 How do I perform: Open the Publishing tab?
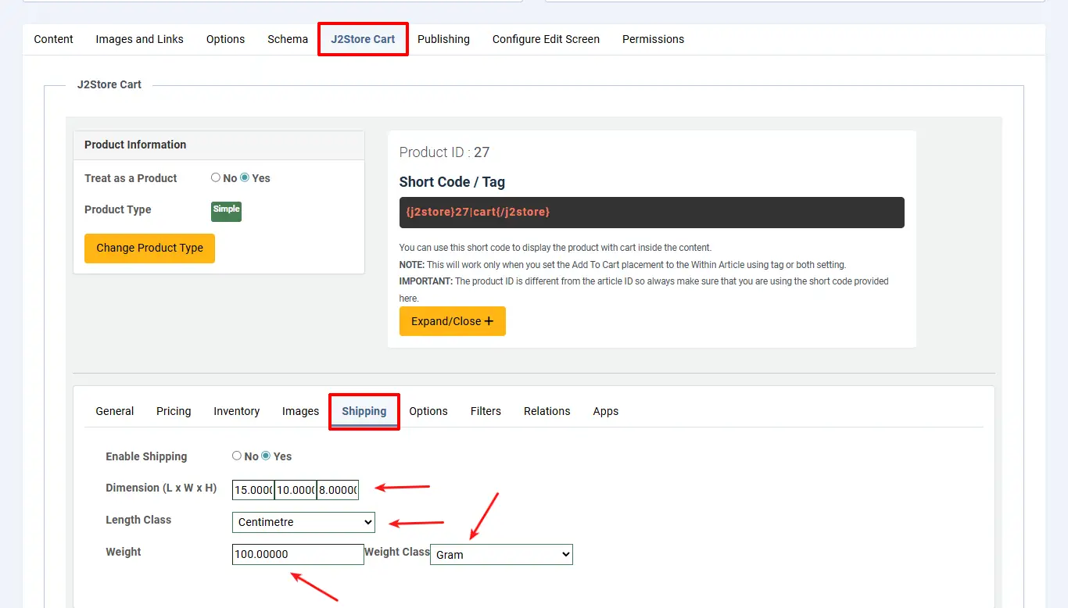click(x=443, y=39)
